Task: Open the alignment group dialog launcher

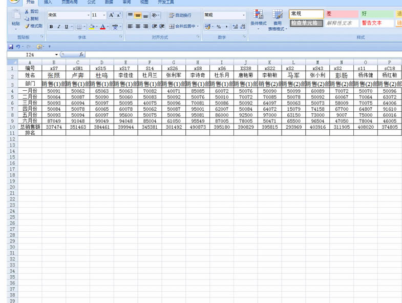Action: 198,37
